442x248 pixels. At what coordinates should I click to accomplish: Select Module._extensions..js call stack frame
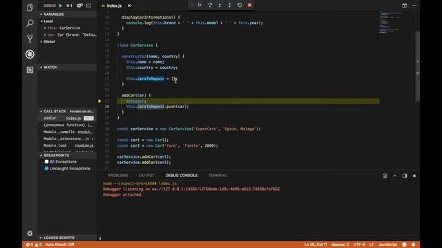[68, 138]
